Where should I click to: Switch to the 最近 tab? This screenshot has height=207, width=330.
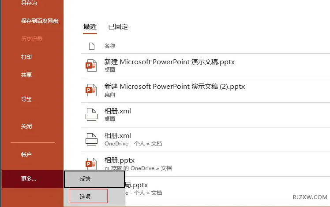(x=90, y=27)
